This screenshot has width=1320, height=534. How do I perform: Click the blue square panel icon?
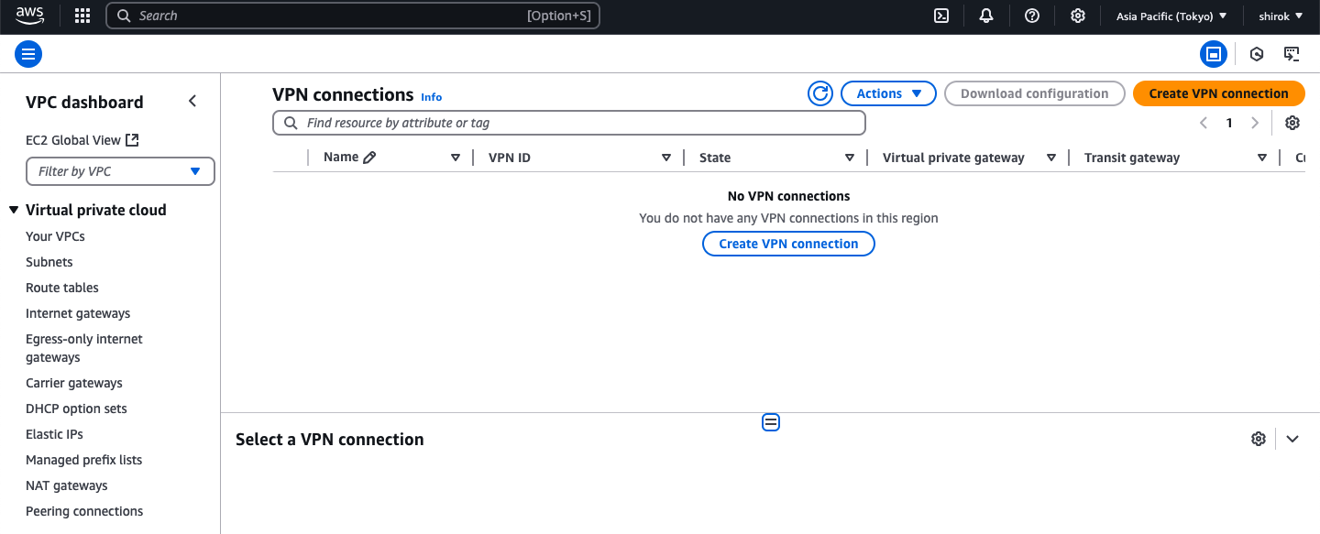pyautogui.click(x=1214, y=54)
